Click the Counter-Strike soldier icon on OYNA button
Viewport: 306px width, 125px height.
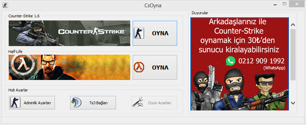tap(139, 33)
